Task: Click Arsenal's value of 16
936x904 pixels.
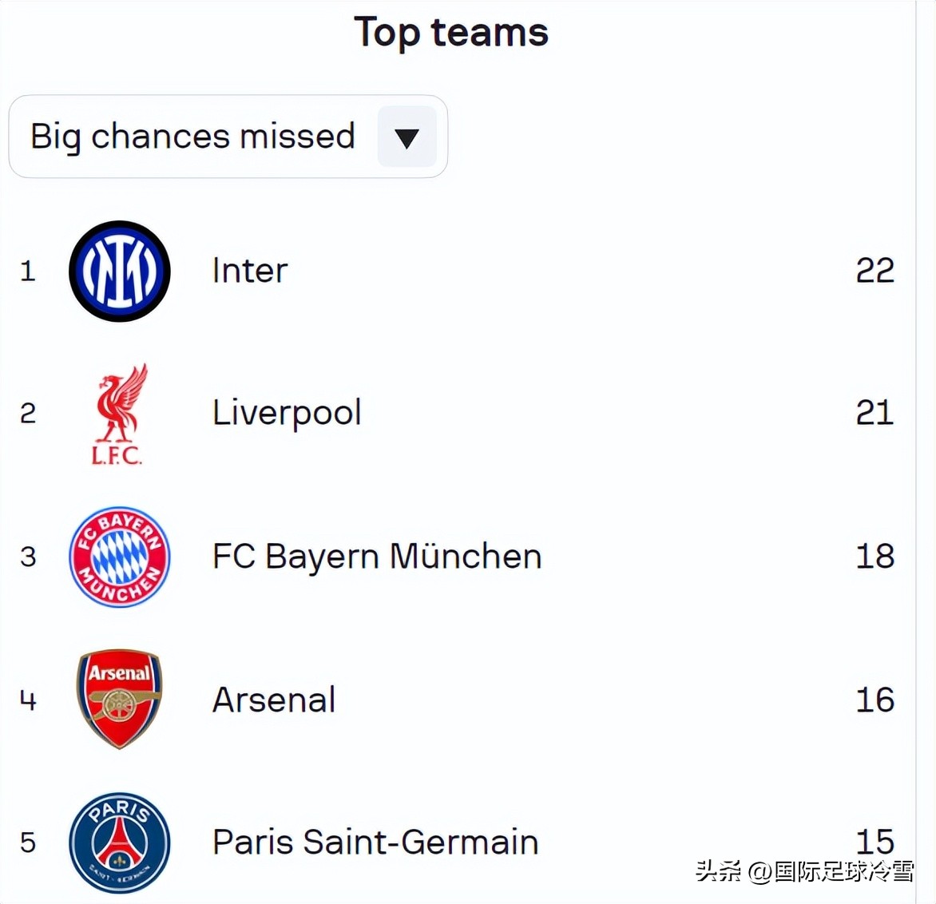Action: click(x=875, y=700)
